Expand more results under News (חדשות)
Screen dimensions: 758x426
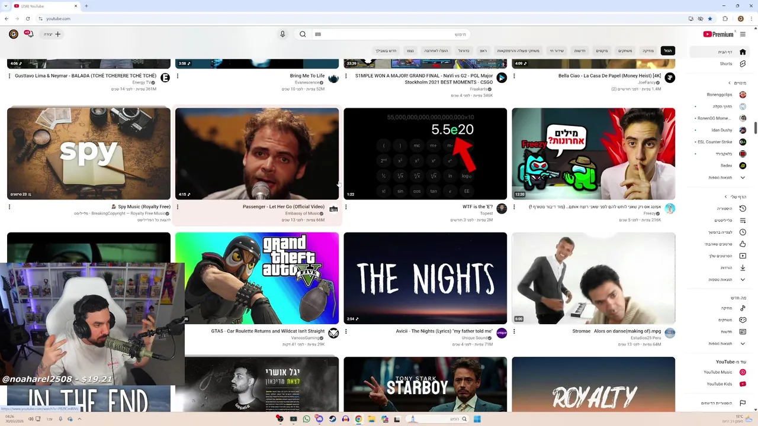720,344
